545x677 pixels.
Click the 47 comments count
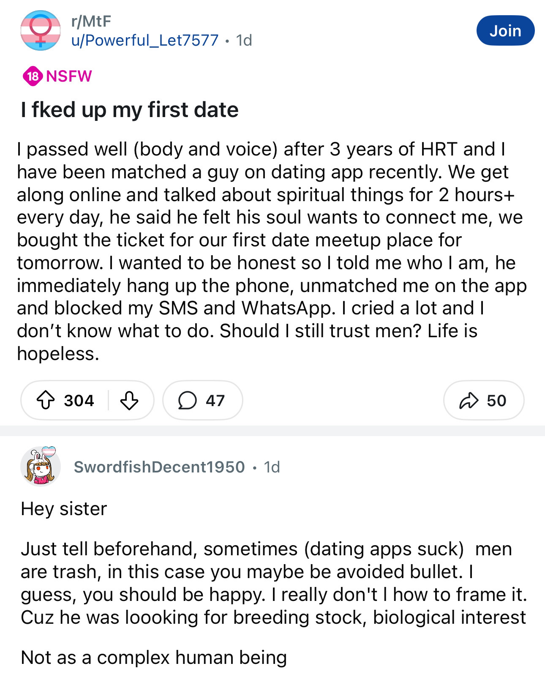tap(215, 400)
